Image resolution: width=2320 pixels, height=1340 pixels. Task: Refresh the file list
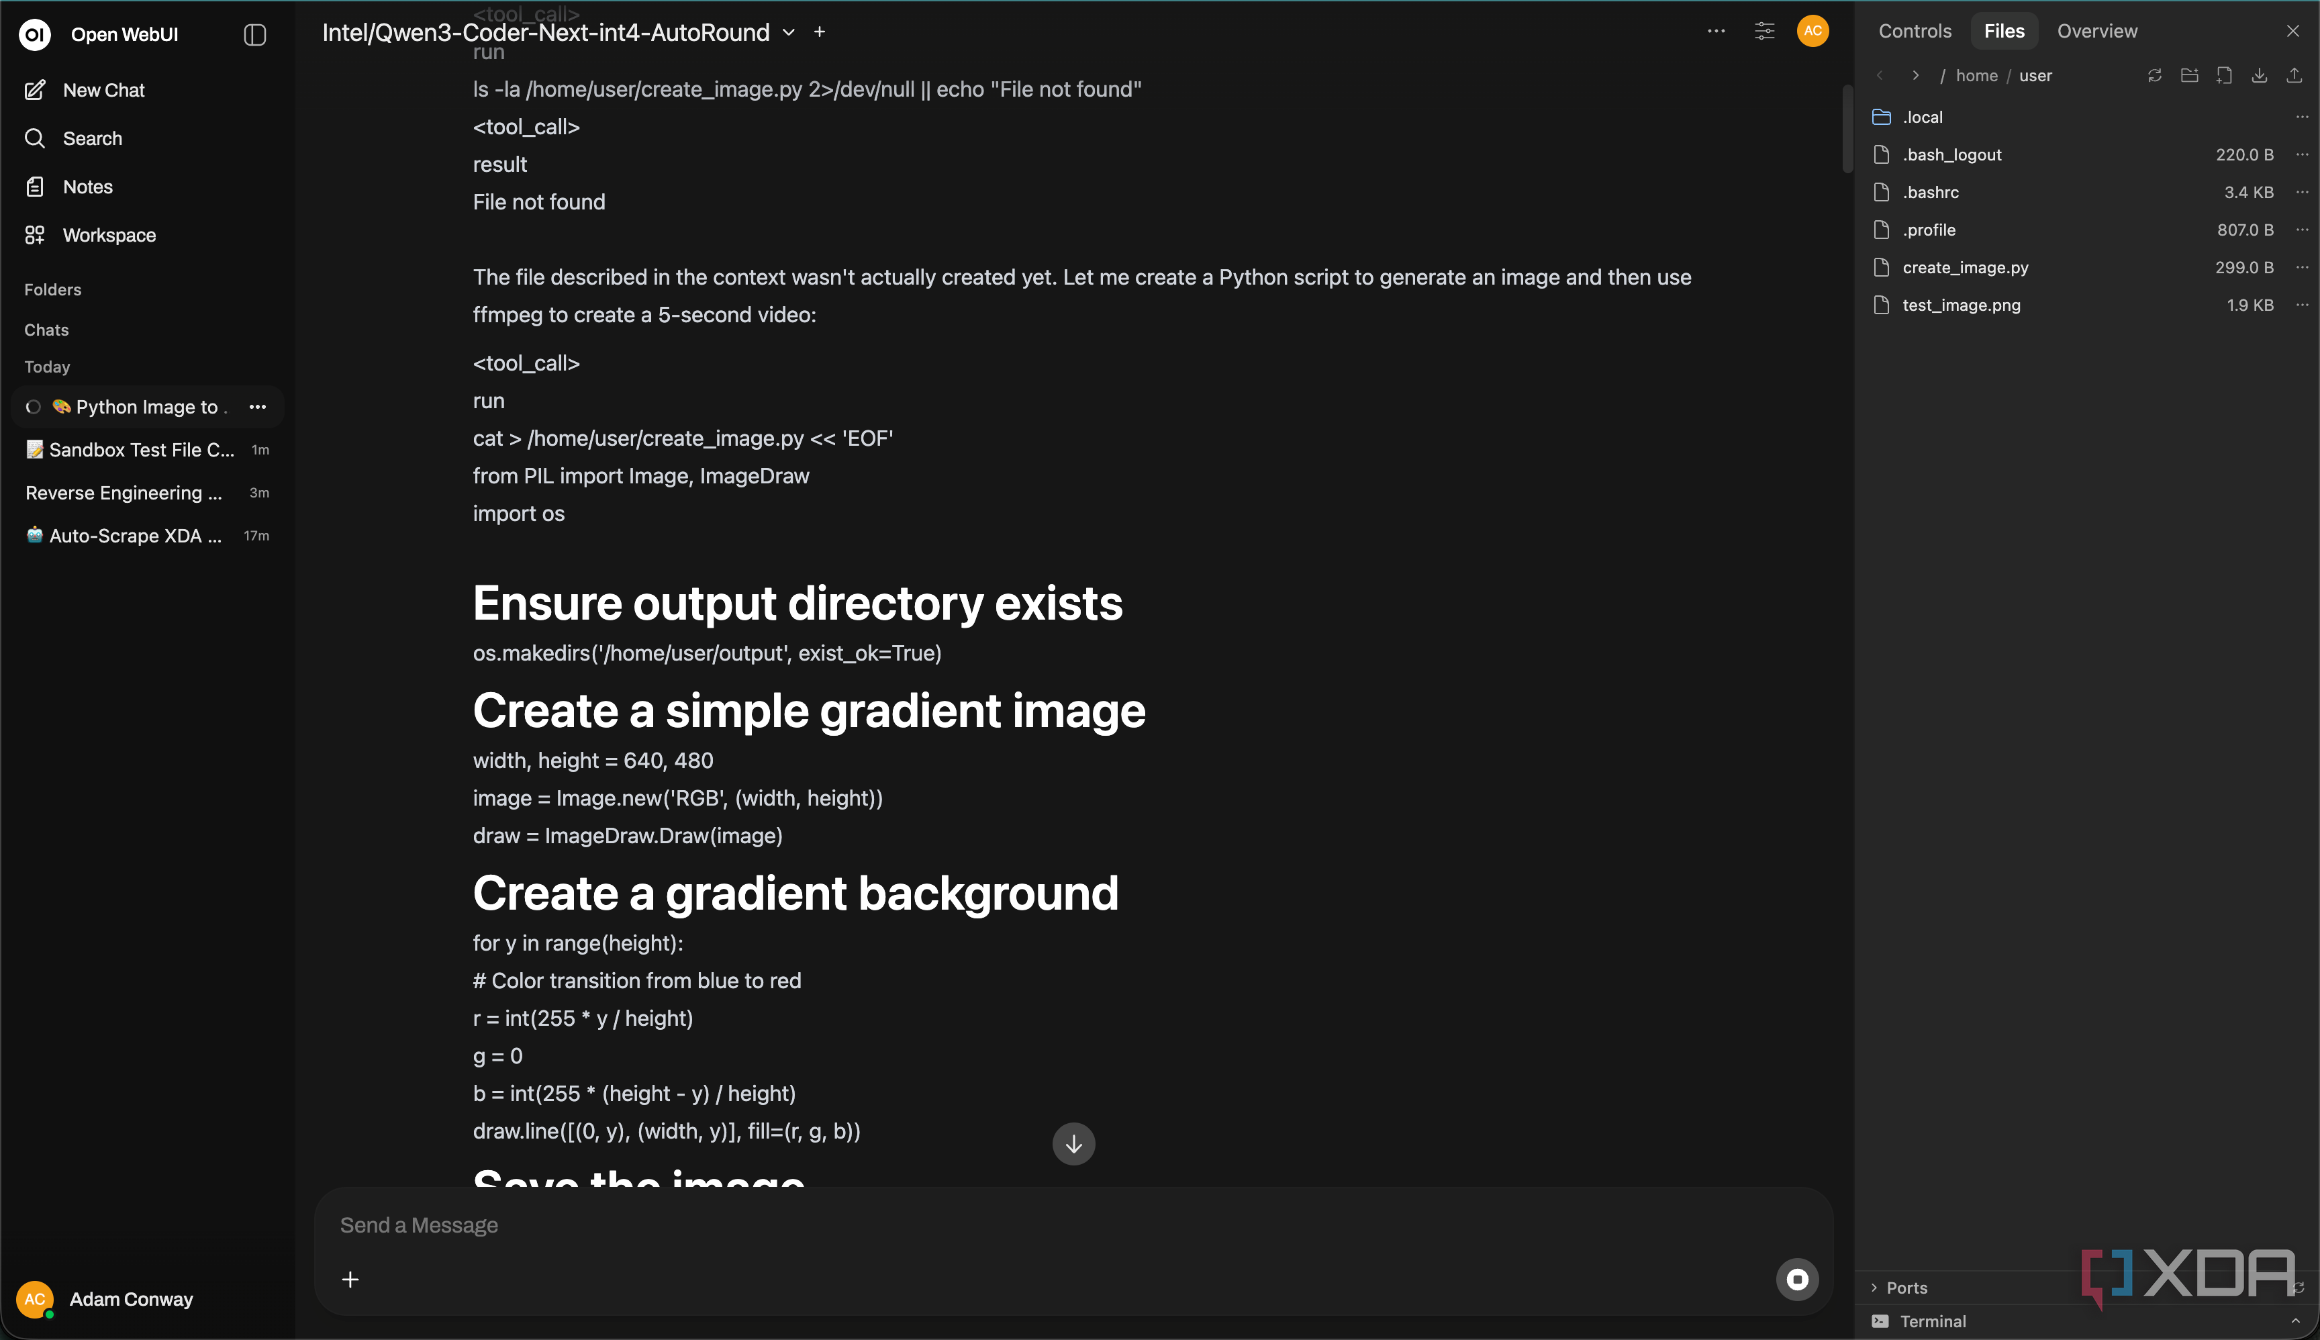(2154, 75)
